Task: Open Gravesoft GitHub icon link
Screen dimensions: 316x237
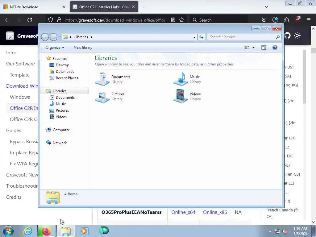Action: (288, 36)
